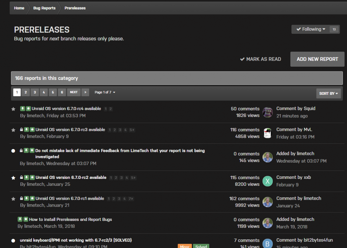Jump to page 5 of rc3 report
This screenshot has height=248, width=347.
coord(132,130)
